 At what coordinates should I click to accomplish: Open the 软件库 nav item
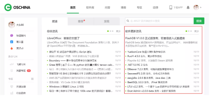(90, 7)
